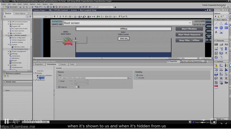Click the AV01 status tag input field
This screenshot has height=129, width=231.
(93, 78)
